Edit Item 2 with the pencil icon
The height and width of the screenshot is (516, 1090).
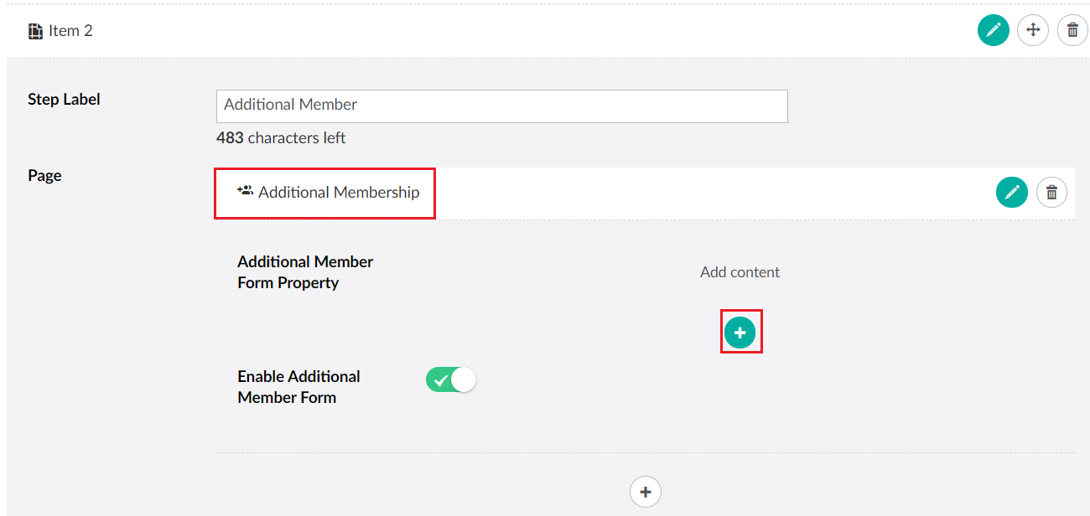993,31
